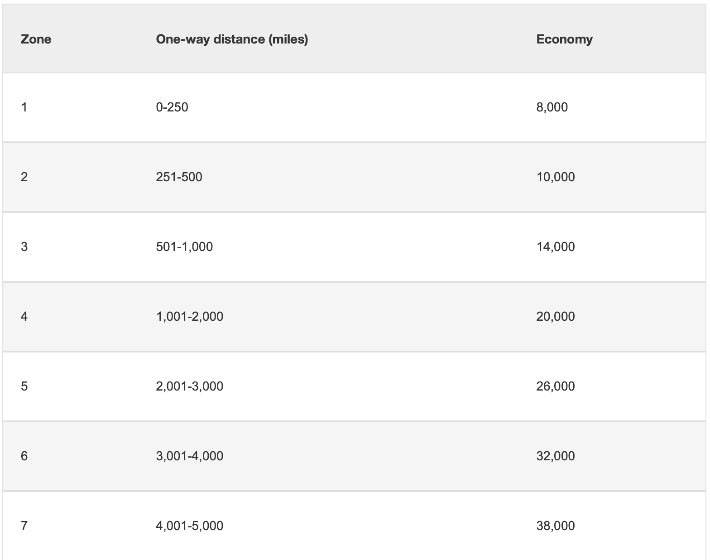Click zone number 4 cell
The image size is (710, 560).
click(24, 317)
